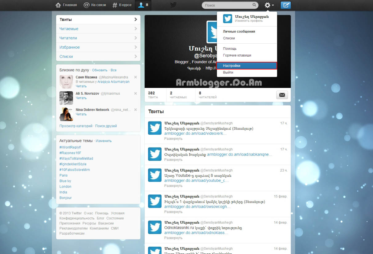Dismiss the Nina Dobrev Network suggestion
The height and width of the screenshot is (254, 373).
pyautogui.click(x=136, y=109)
